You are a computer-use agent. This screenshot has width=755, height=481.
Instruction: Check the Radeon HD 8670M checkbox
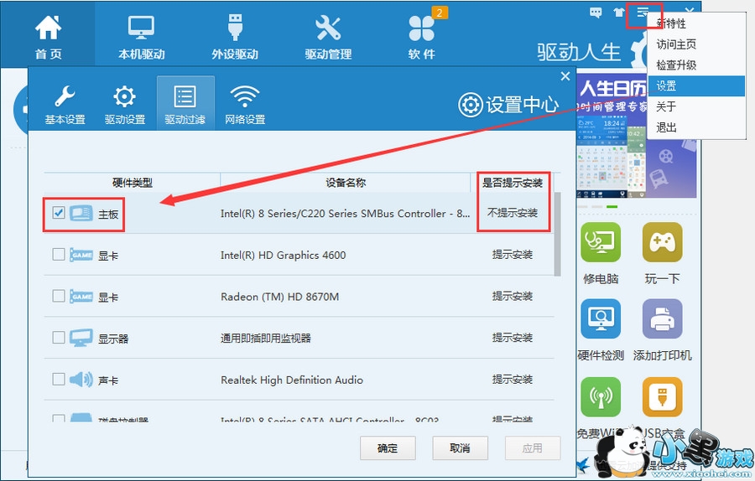click(58, 295)
